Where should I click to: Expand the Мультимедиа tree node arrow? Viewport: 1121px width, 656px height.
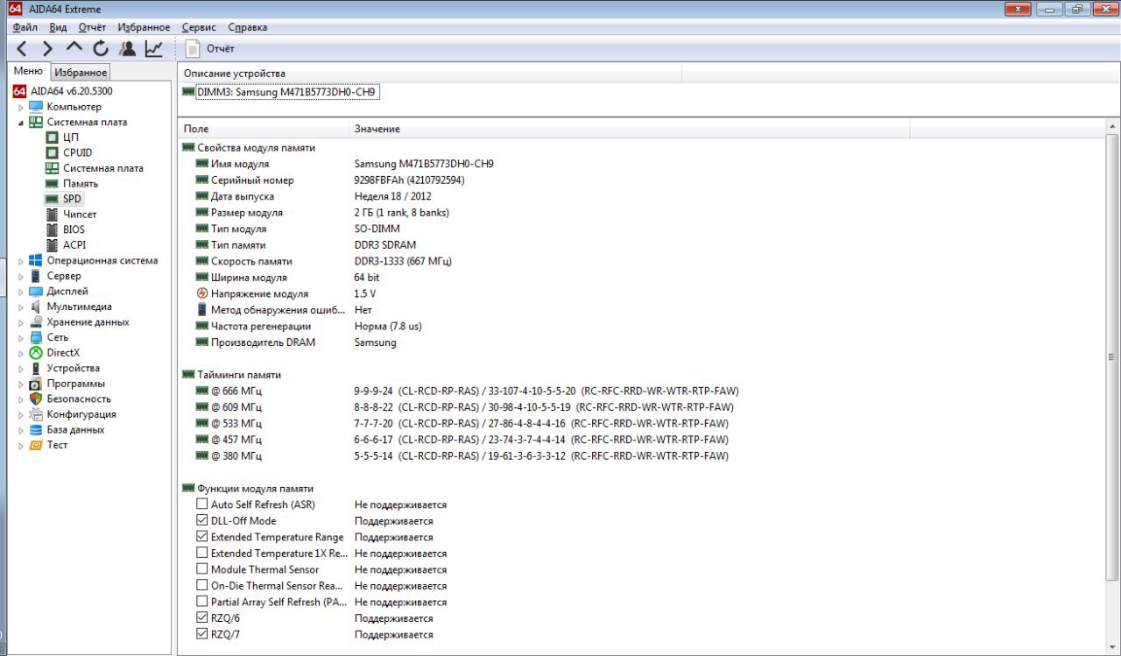pos(21,307)
